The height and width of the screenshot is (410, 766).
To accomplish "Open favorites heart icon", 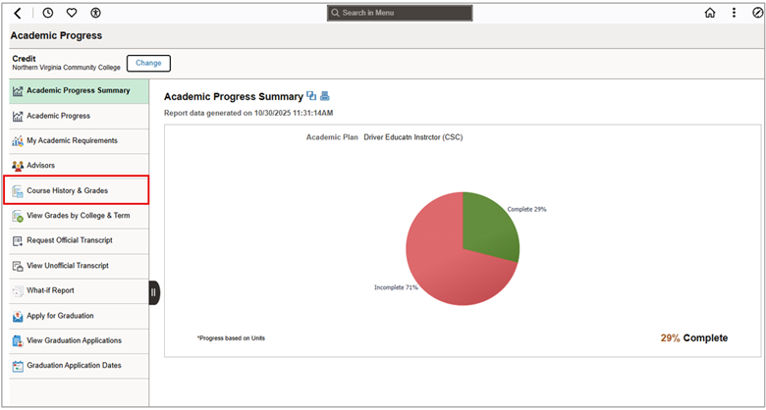I will click(72, 13).
